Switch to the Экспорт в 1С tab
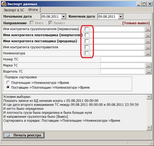 14,10
